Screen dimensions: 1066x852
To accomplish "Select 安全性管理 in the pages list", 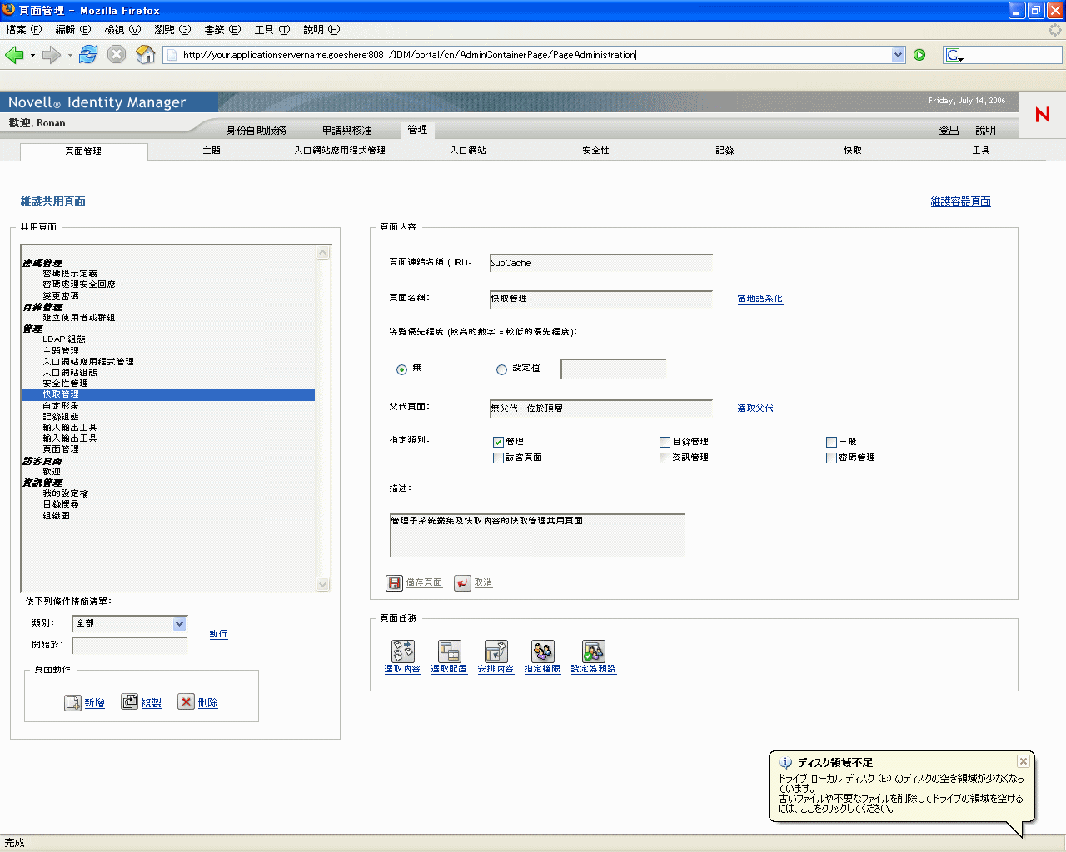I will pos(65,384).
